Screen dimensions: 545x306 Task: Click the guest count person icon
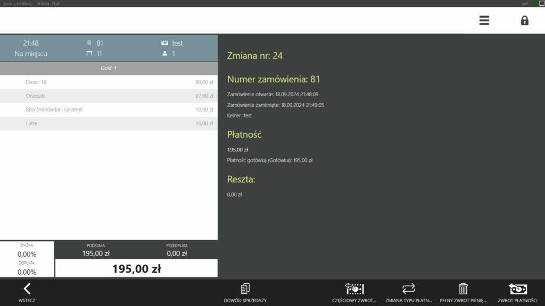(164, 54)
